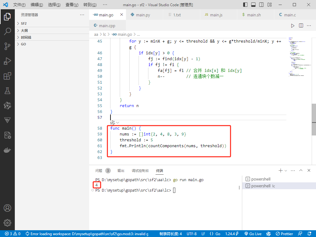316x237 pixels.
Task: Toggle secondary side bar layout icon
Action: click(261, 5)
